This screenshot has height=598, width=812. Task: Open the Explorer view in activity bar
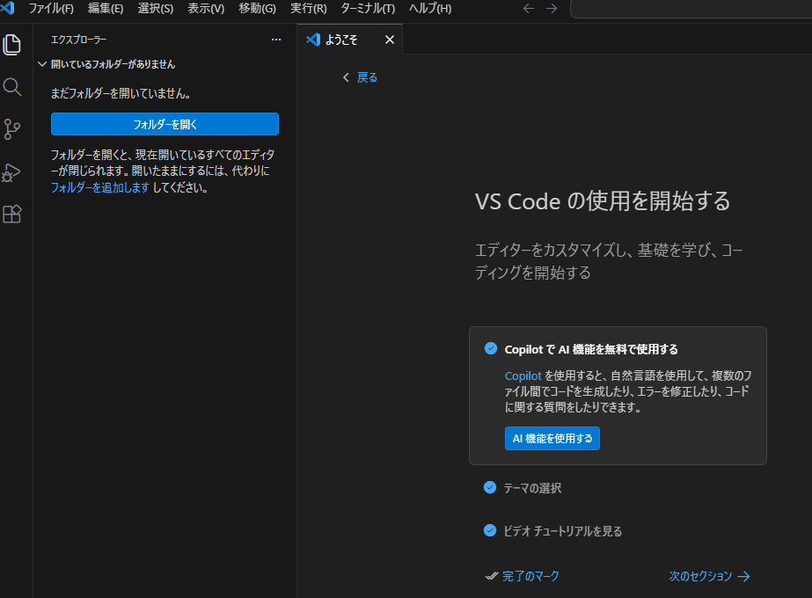(x=12, y=45)
